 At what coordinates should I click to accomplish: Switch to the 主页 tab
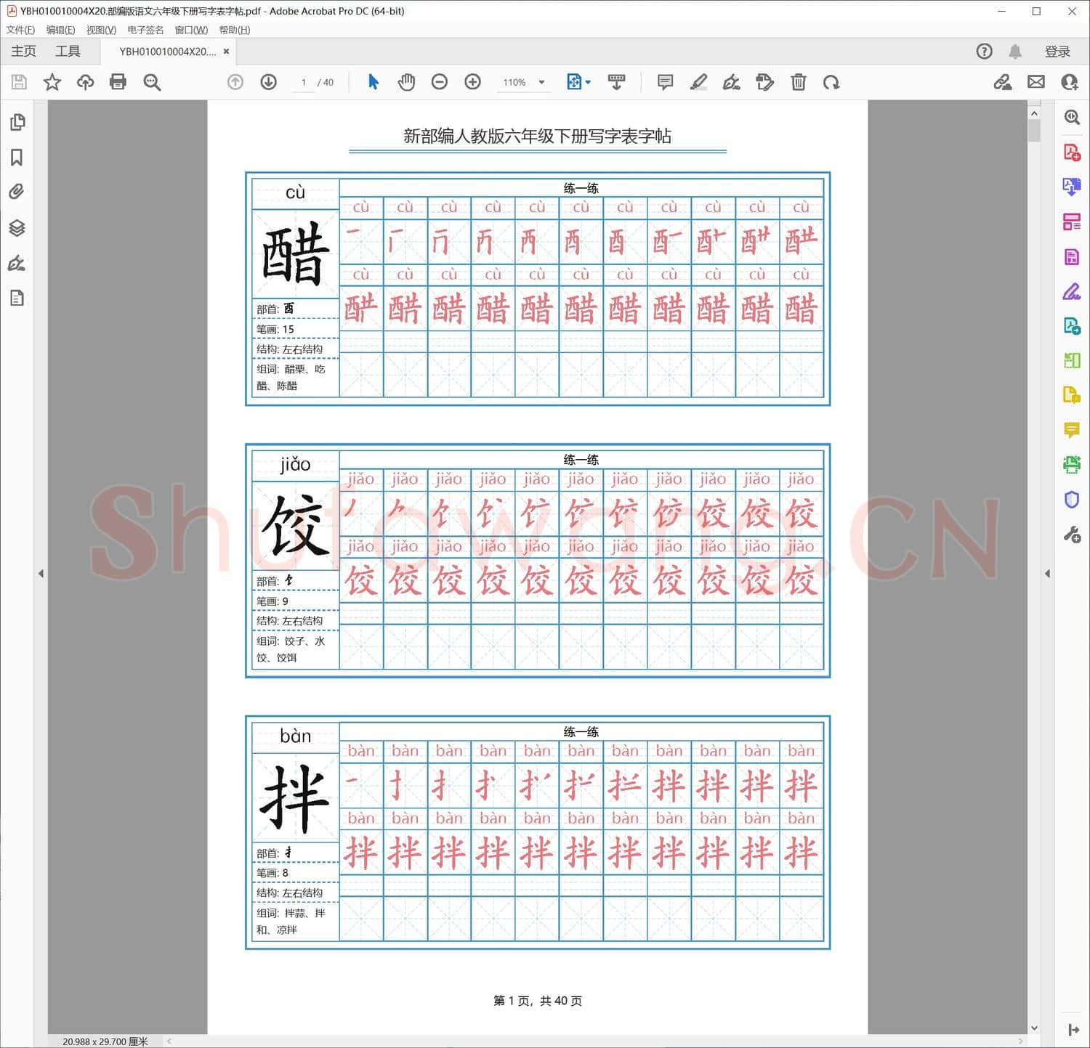(23, 51)
